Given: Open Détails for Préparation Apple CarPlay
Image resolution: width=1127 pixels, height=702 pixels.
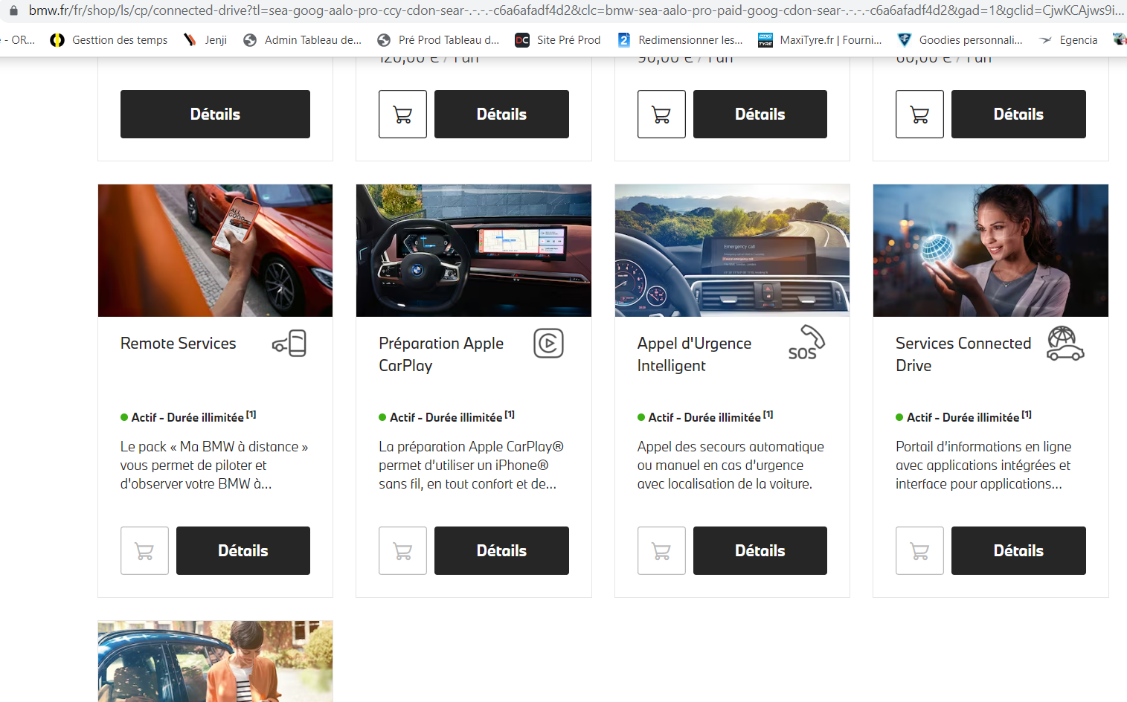Looking at the screenshot, I should 501,550.
